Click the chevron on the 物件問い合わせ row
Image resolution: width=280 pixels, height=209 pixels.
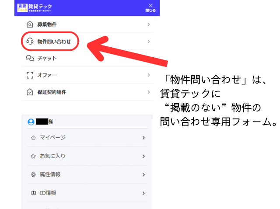point(149,42)
